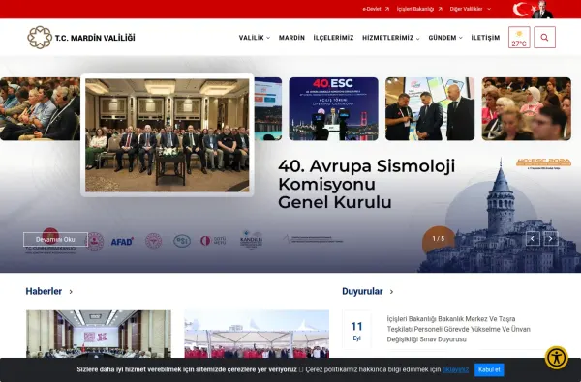This screenshot has height=382, width=581.
Task: Open the cookie policy 'tıklayınız' link
Action: coord(455,369)
